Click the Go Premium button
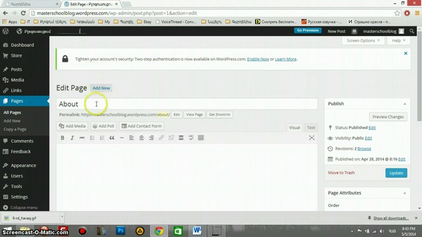The image size is (422, 237). tap(308, 30)
